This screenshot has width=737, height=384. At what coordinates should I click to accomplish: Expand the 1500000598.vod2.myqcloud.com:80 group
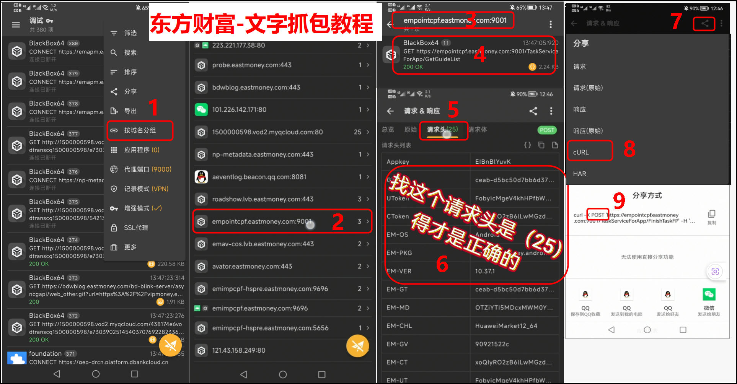click(282, 132)
